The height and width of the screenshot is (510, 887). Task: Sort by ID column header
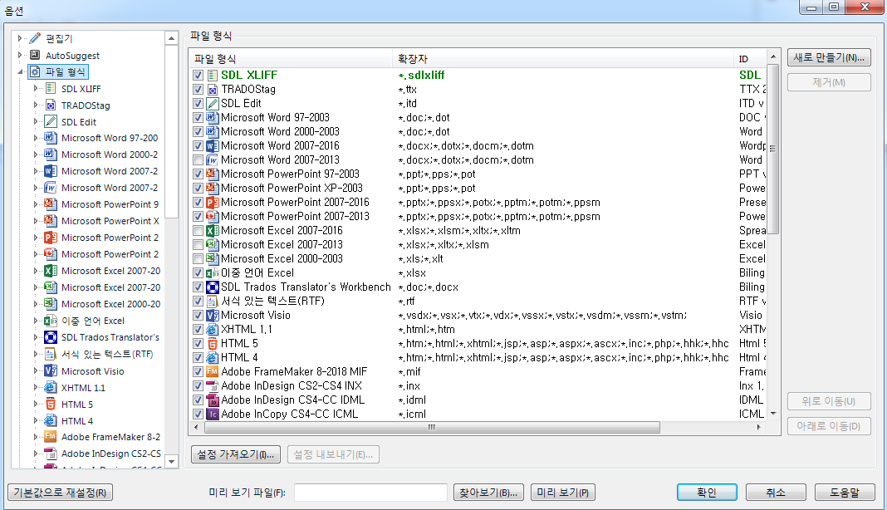(750, 59)
